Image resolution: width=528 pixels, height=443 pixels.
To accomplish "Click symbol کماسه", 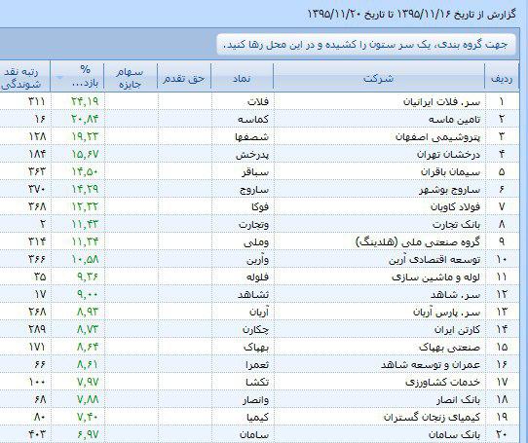I will [x=253, y=119].
